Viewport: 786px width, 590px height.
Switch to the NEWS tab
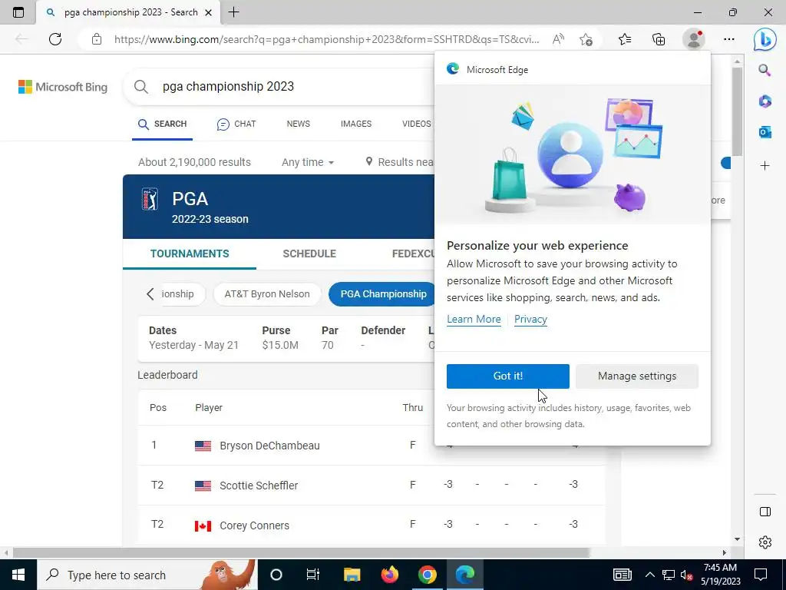299,124
